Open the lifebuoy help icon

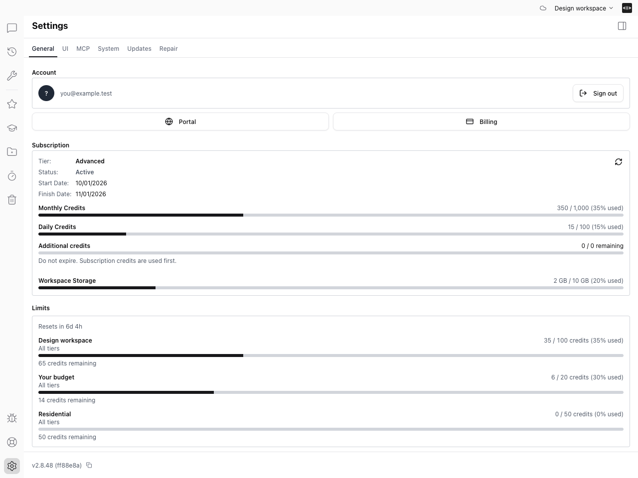click(x=12, y=442)
